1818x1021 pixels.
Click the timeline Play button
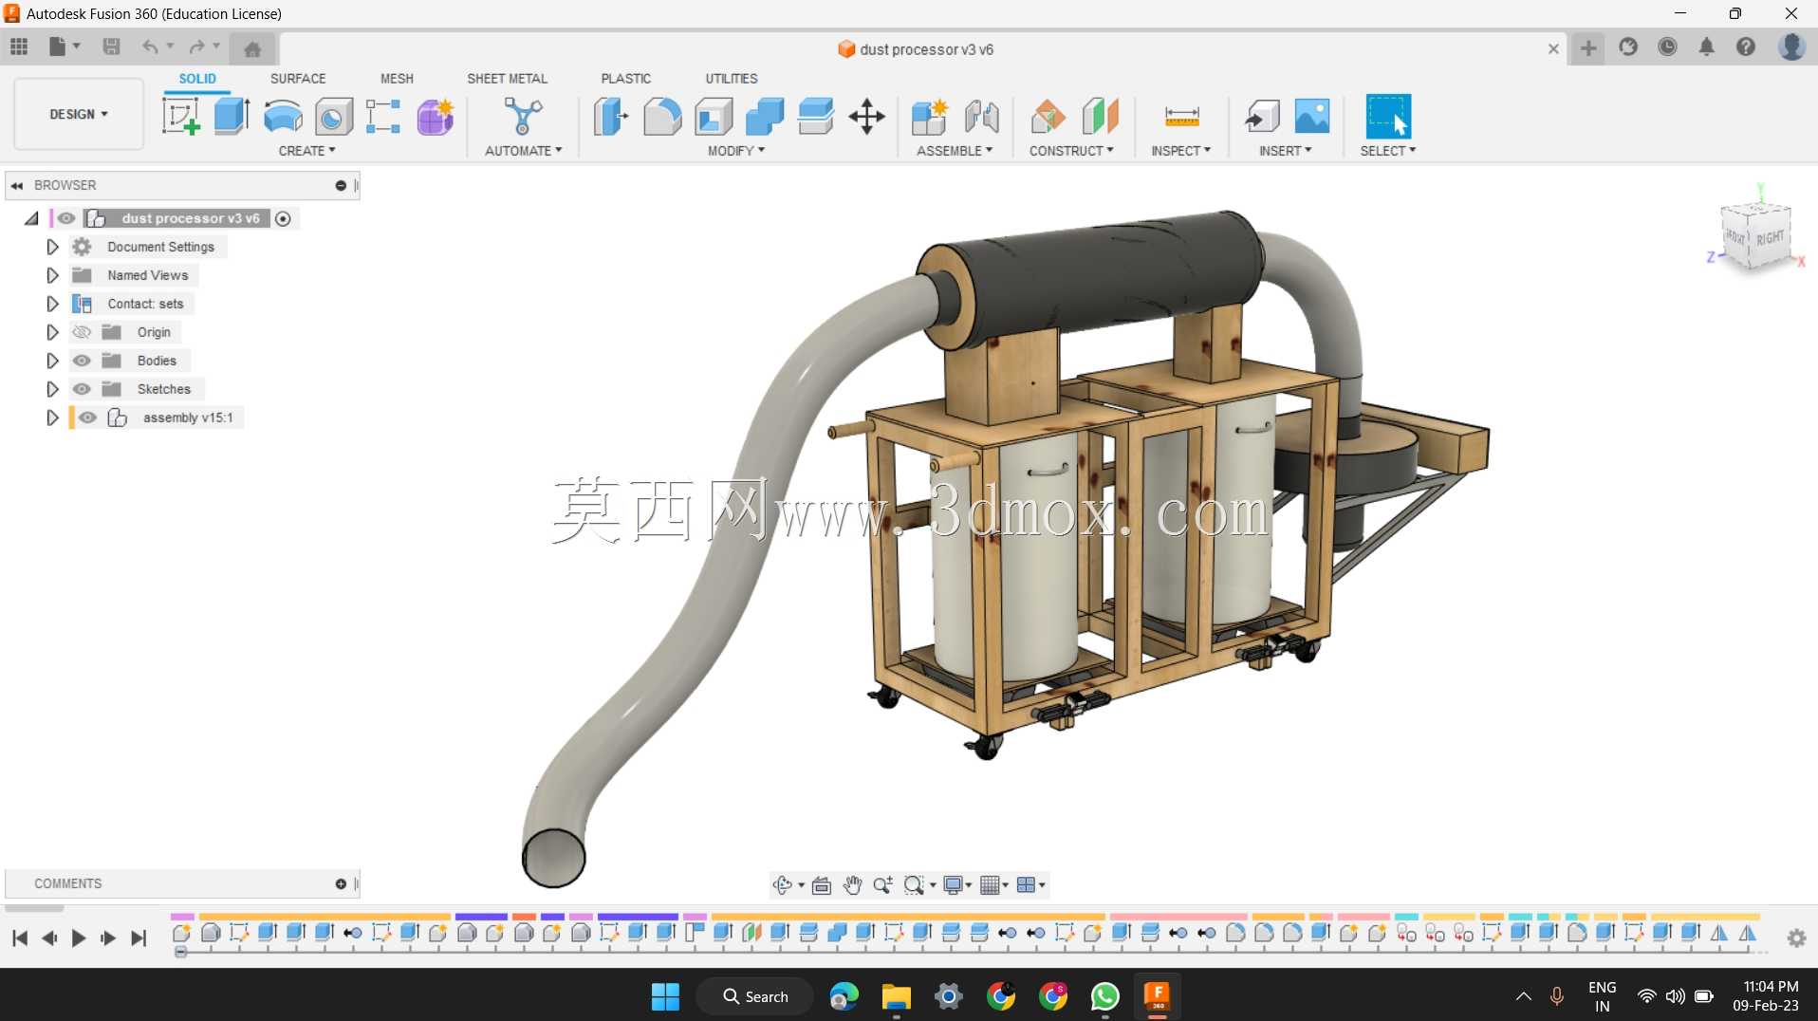tap(79, 938)
